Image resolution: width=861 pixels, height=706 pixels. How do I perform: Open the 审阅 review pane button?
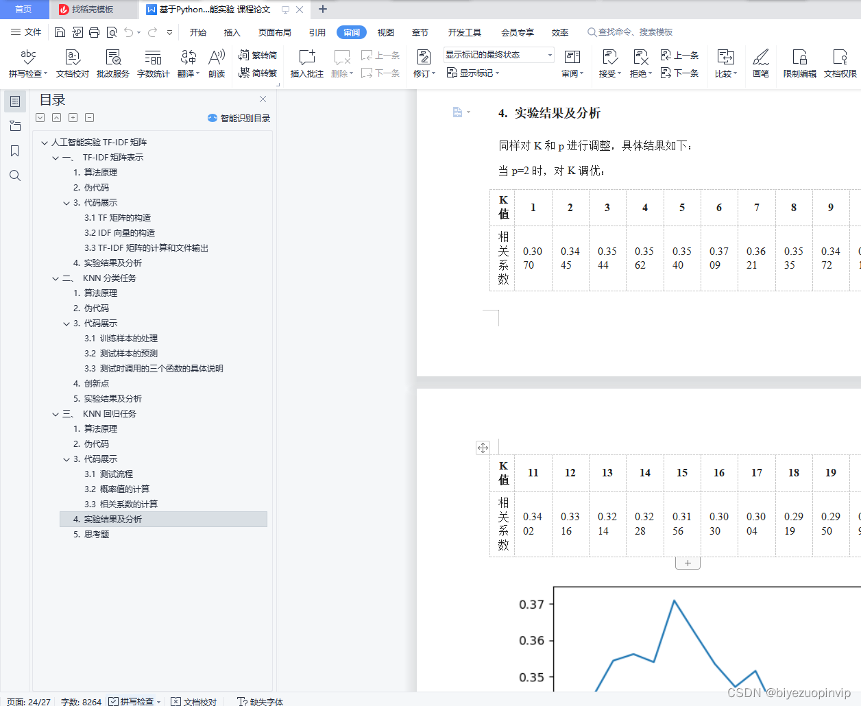tap(572, 64)
